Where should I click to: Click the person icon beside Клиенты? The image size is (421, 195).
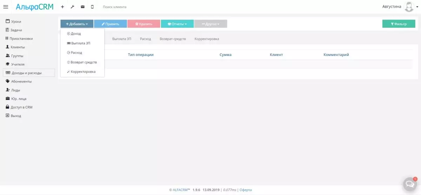pos(7,47)
